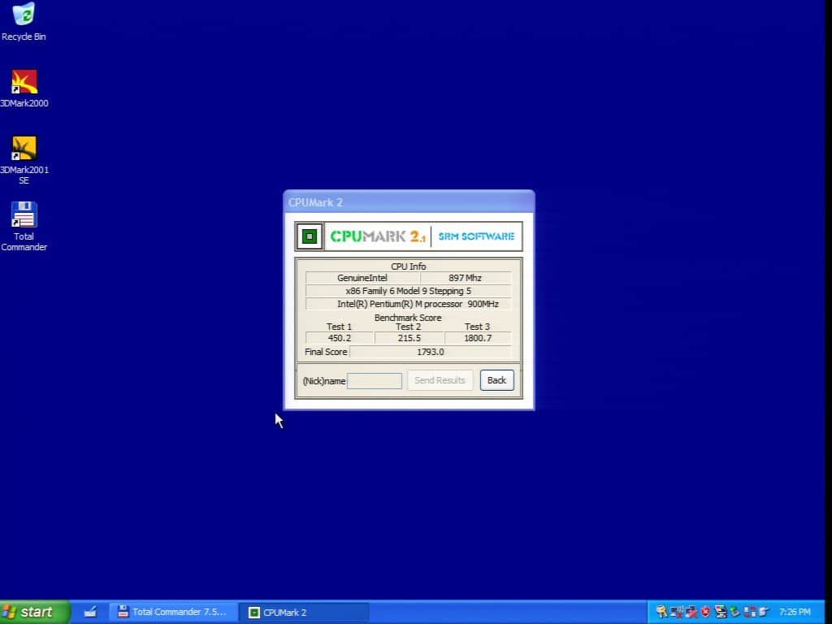
Task: Click the x86 Family 6 Model 9 line
Action: click(408, 291)
